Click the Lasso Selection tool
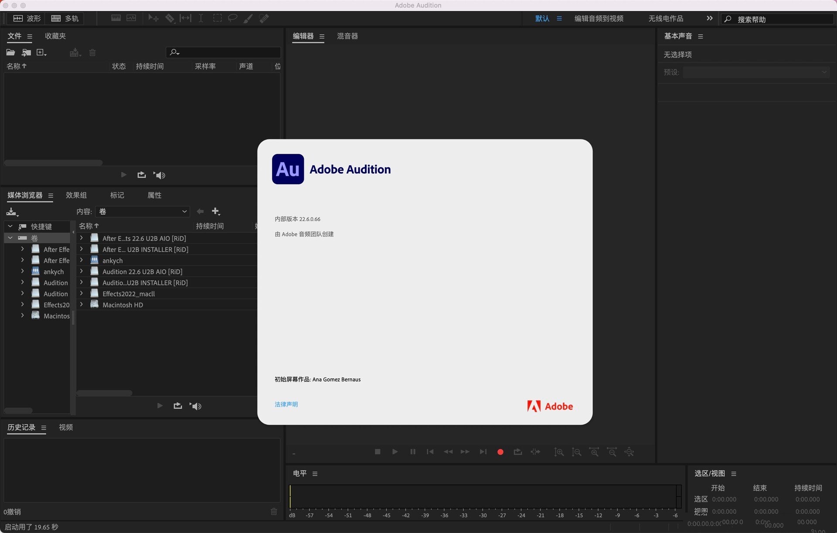The image size is (837, 533). tap(232, 18)
